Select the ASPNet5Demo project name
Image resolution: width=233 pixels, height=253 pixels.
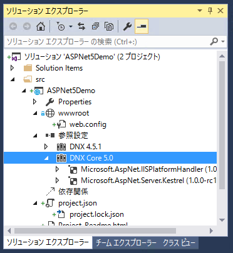[71, 91]
